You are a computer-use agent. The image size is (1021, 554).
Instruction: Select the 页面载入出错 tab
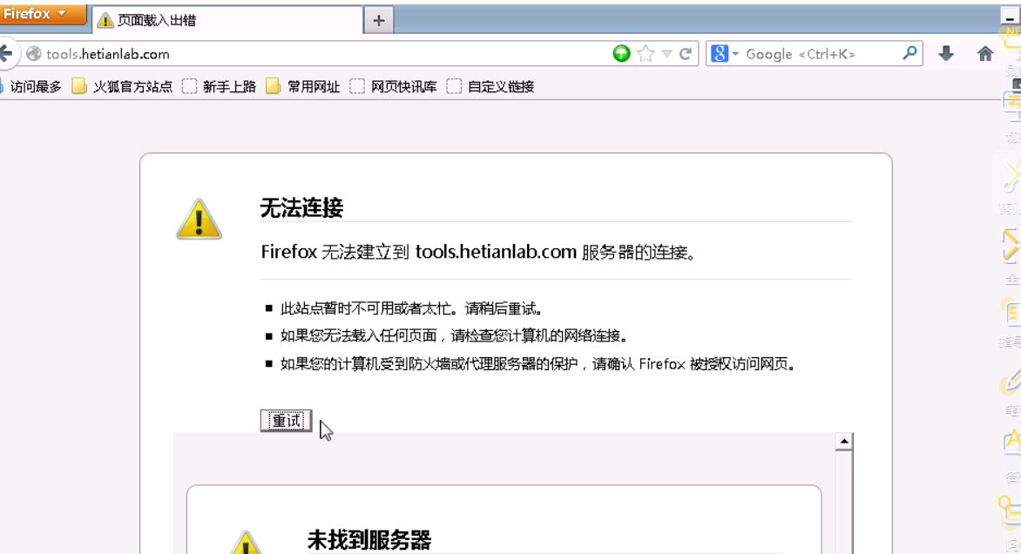pos(227,20)
